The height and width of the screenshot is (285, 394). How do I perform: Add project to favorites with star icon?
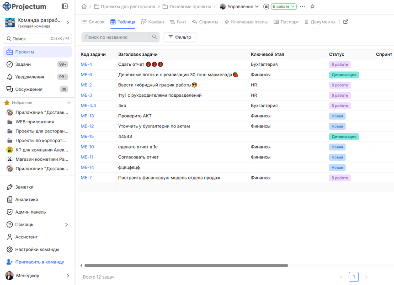[x=312, y=6]
